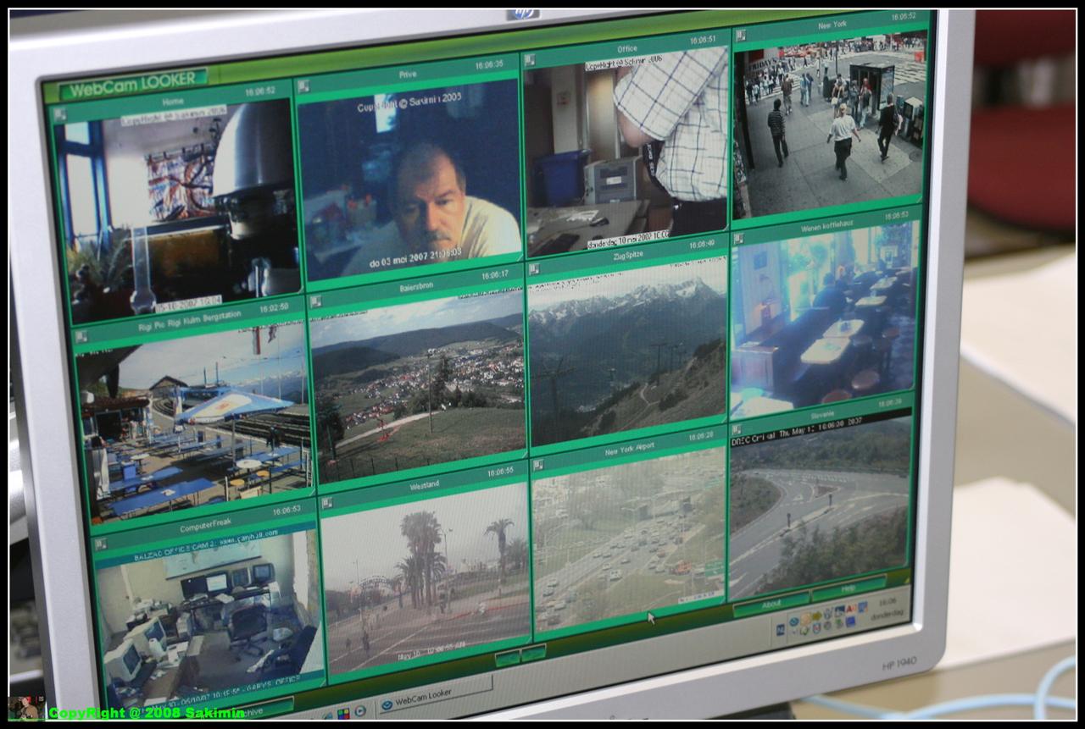Select the New York street webcam feed
1085x729 pixels.
click(x=831, y=125)
